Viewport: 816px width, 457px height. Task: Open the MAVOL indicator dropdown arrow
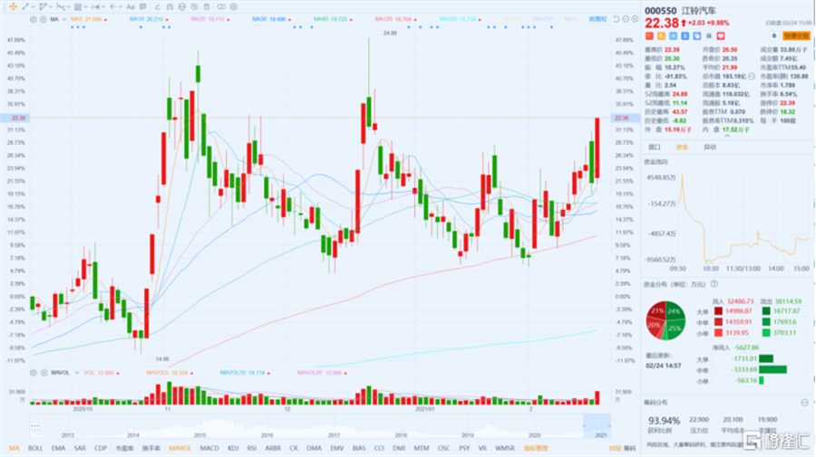[x=76, y=372]
